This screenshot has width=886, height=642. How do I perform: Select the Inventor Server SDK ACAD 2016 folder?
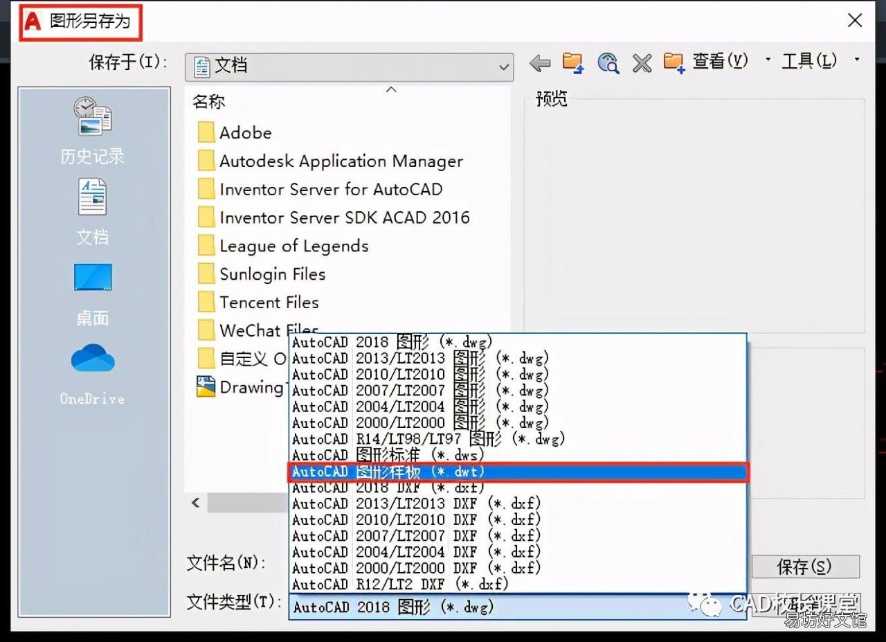tap(334, 217)
